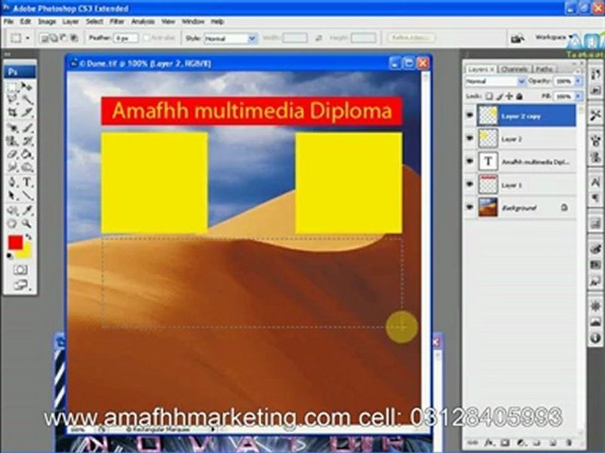Open the Analysis menu

coord(143,21)
